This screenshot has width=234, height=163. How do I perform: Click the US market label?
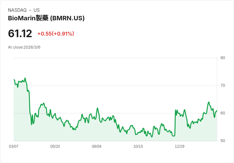[37, 10]
